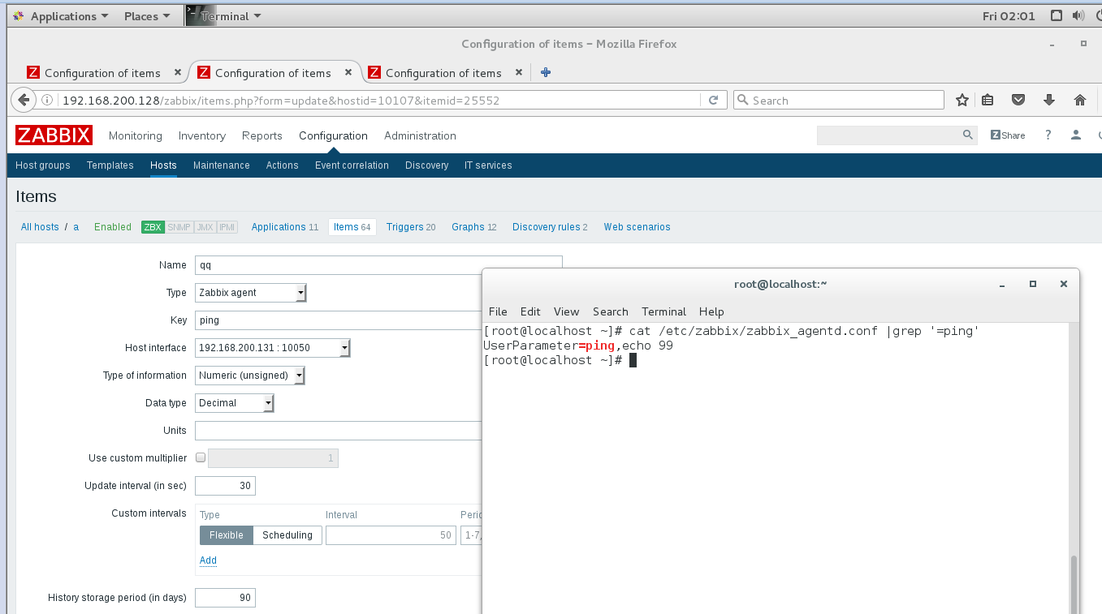Screen dimensions: 1102x614
Task: Open the Reports menu
Action: (262, 135)
